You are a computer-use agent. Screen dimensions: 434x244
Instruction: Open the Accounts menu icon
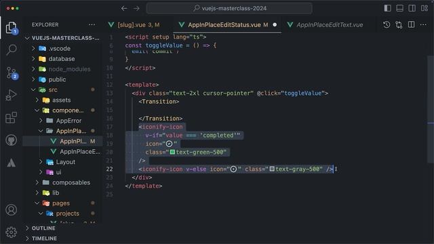tap(11, 210)
